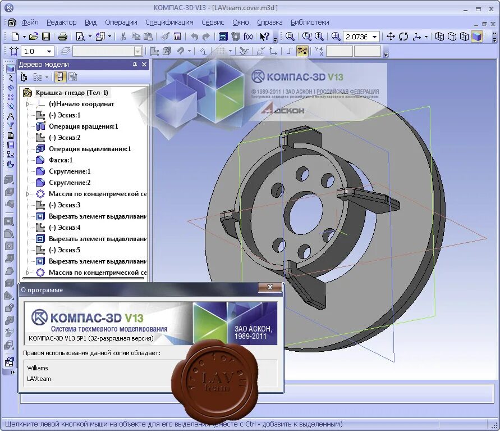Open the Файл menu

30,22
